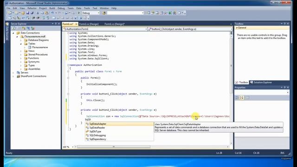
Task: Close the Properties panel
Action: coord(288,87)
